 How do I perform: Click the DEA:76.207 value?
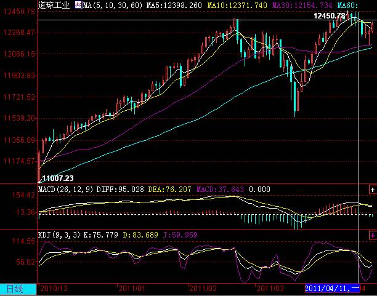[x=170, y=190]
